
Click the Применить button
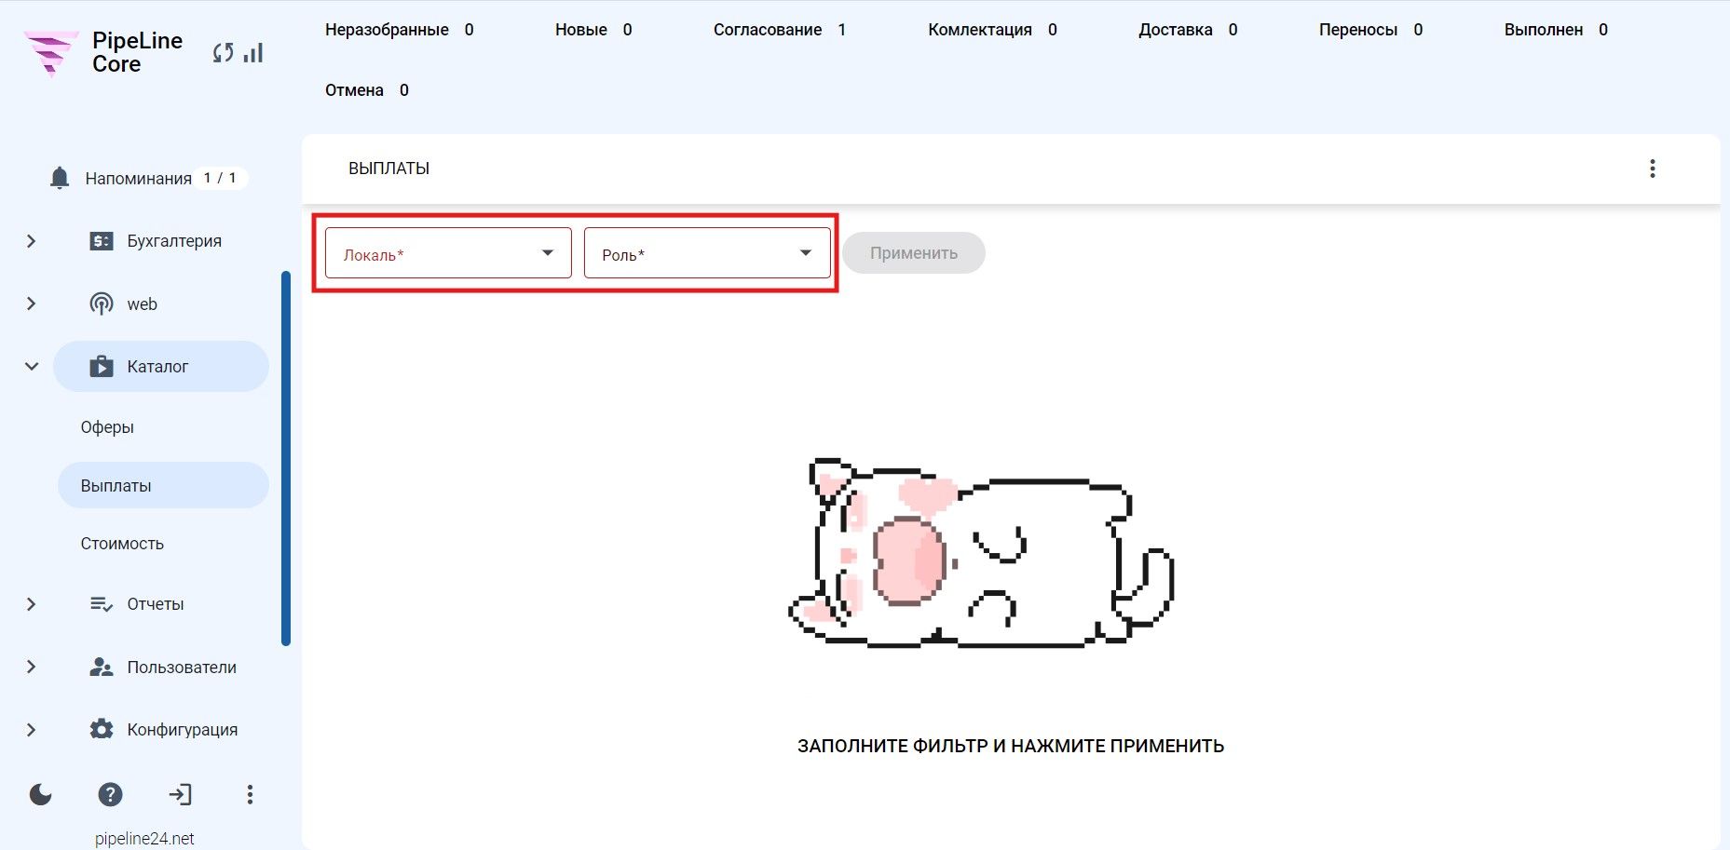[914, 253]
